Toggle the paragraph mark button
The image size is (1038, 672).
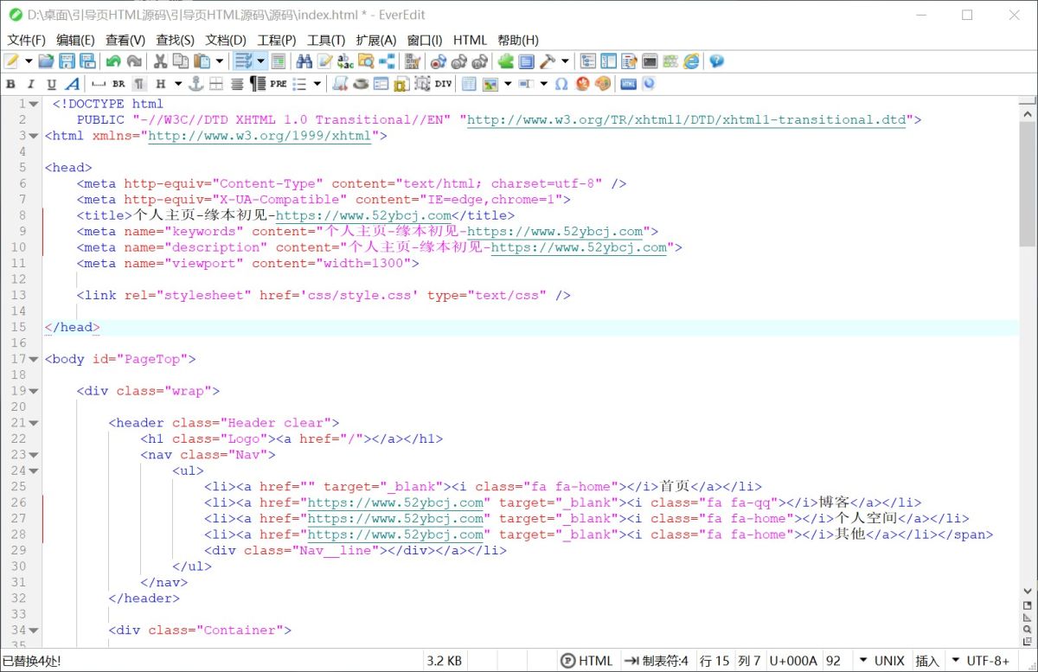tap(139, 84)
